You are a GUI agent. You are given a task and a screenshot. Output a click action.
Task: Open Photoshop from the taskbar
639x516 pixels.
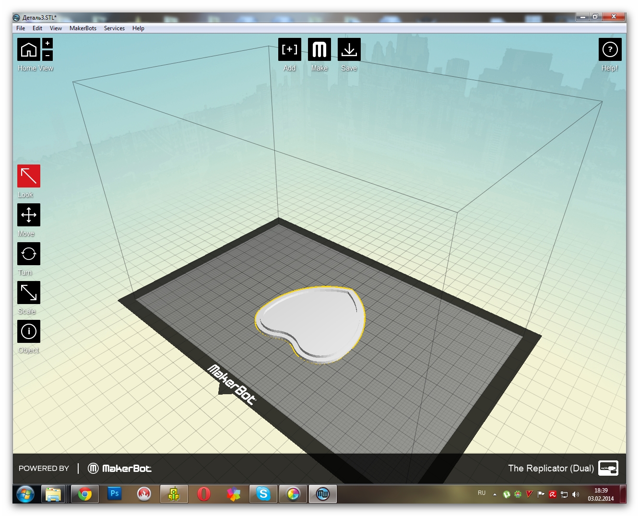tap(115, 494)
